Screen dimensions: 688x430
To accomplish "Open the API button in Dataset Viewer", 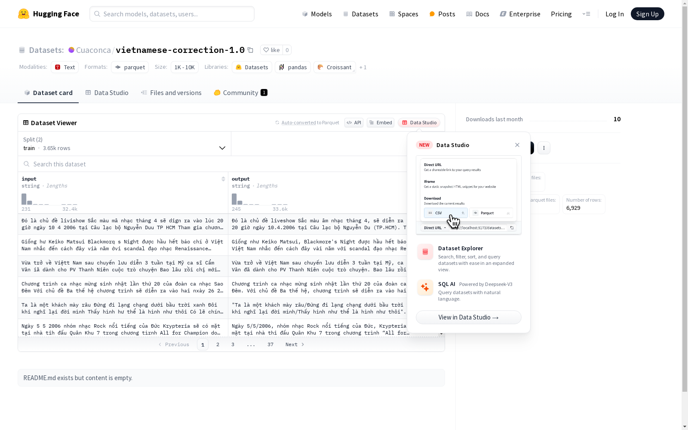I will [x=354, y=123].
